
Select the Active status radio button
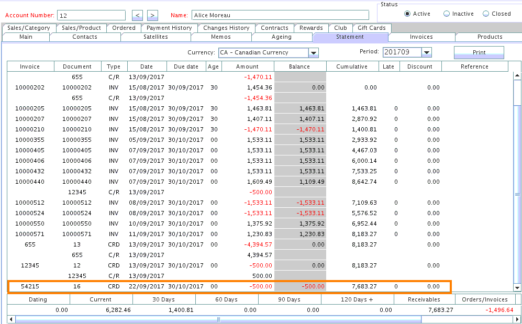pyautogui.click(x=407, y=14)
